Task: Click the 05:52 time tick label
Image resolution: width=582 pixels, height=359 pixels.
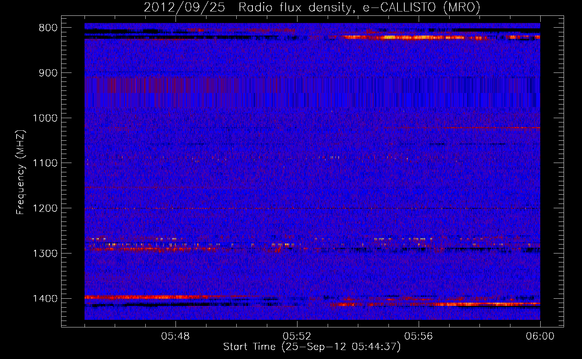Action: tap(297, 336)
